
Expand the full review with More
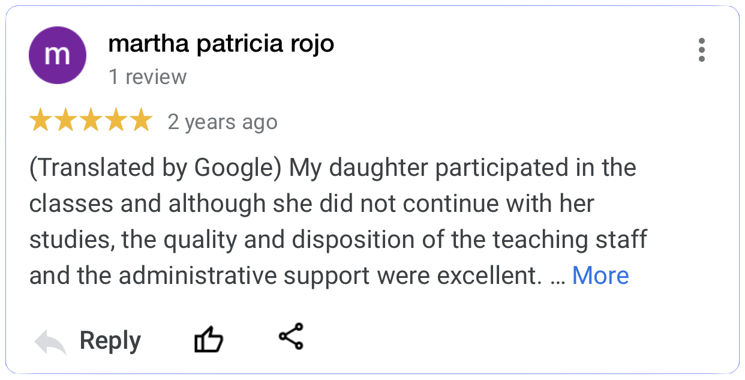click(x=600, y=276)
